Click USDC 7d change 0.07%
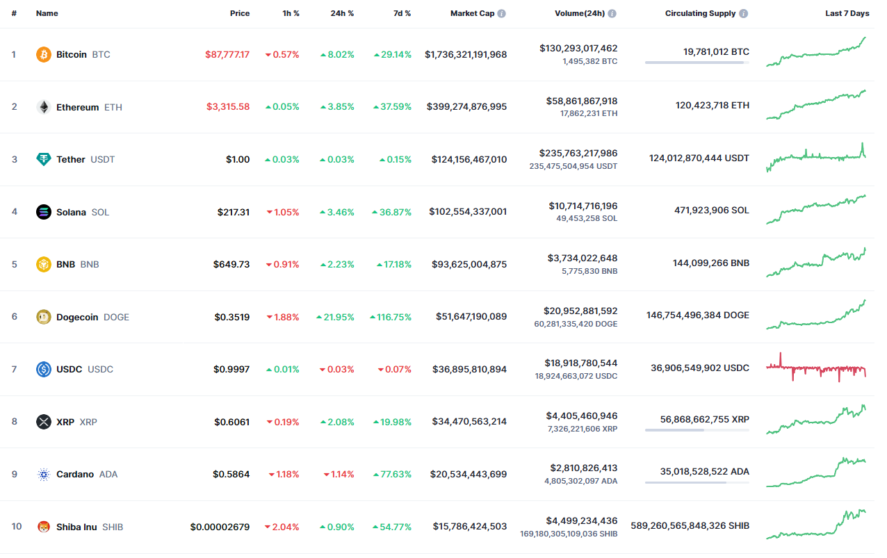 (394, 369)
